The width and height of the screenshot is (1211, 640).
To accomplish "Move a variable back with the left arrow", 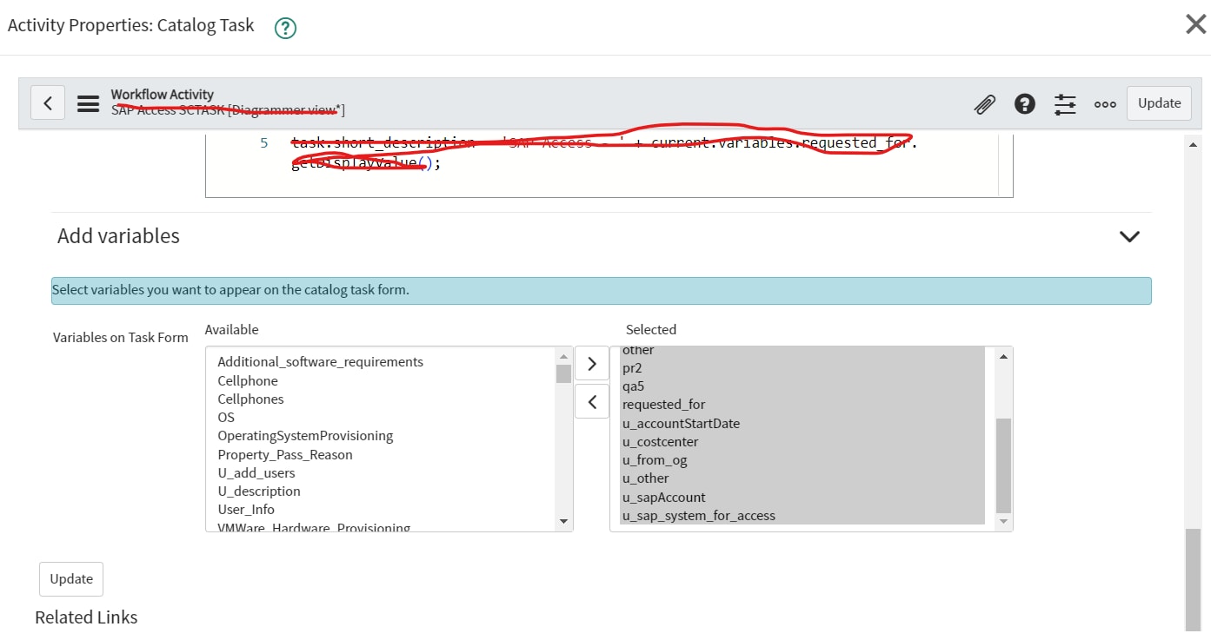I will pyautogui.click(x=592, y=401).
